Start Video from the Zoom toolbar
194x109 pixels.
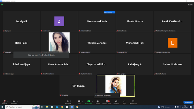tap(14, 102)
